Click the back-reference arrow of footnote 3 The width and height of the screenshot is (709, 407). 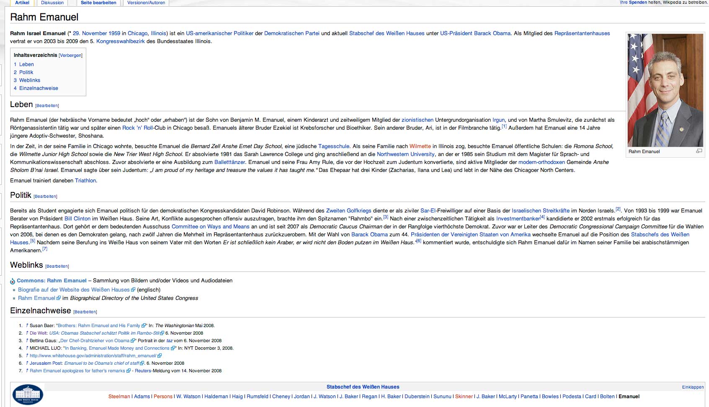click(27, 340)
